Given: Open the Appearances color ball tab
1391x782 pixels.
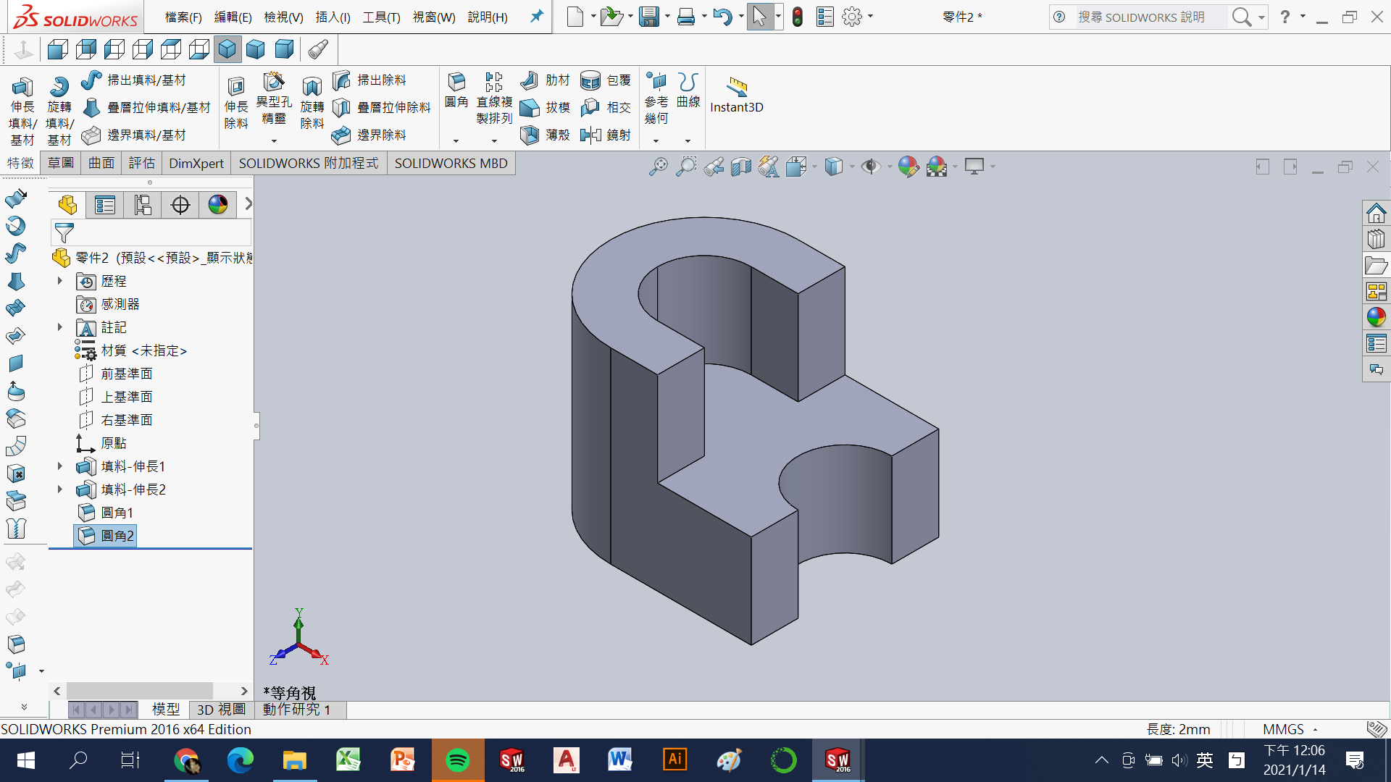Looking at the screenshot, I should point(1376,317).
